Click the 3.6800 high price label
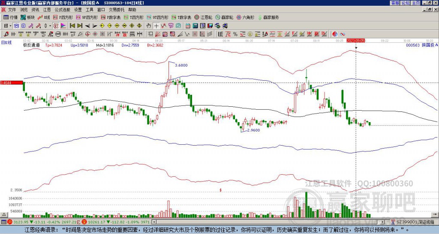Screen dimensions: 439x234 181,65
